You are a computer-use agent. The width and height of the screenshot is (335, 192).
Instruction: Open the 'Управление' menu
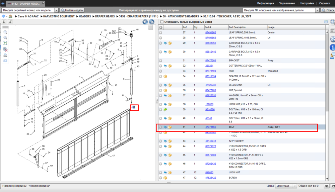[x=287, y=3]
